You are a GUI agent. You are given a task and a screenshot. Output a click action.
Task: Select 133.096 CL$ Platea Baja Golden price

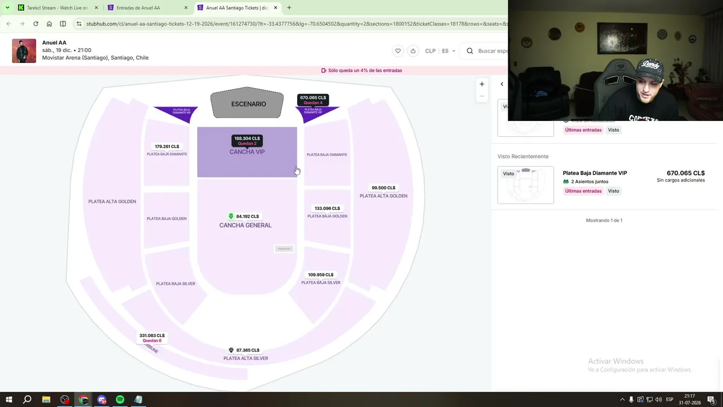tap(328, 209)
